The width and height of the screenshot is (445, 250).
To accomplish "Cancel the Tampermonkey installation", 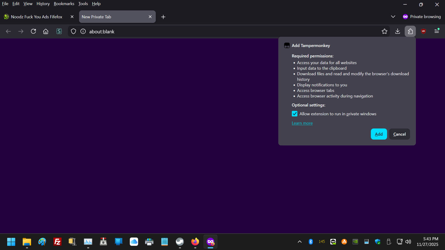I will click(399, 134).
